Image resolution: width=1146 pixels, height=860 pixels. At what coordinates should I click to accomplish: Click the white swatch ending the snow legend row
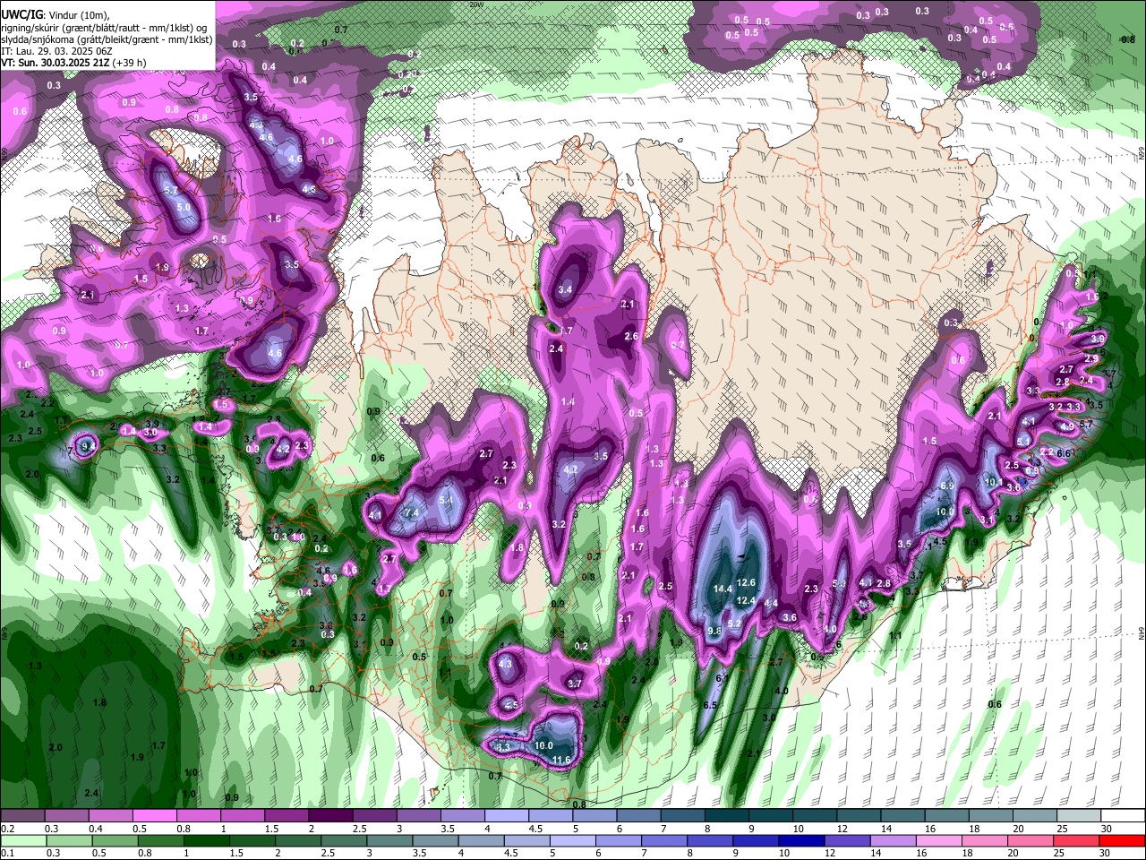[1121, 816]
